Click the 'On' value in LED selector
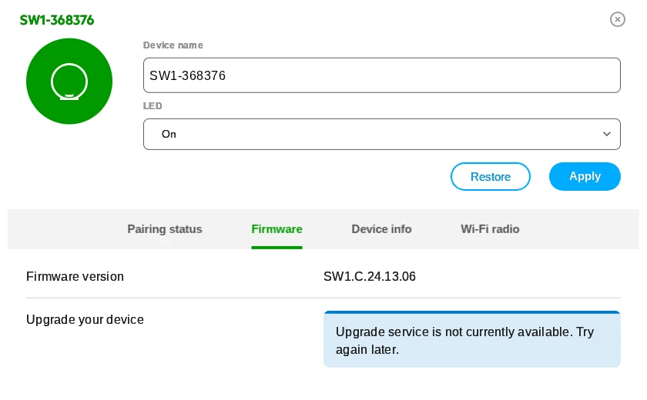The width and height of the screenshot is (647, 400). pos(169,134)
